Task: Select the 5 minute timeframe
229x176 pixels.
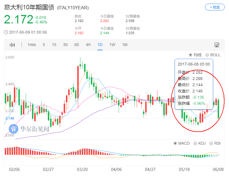Action: pos(44,45)
